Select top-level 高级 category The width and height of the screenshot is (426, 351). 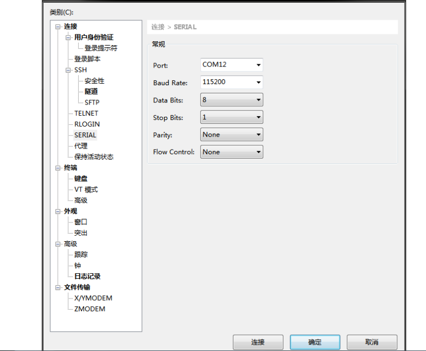pyautogui.click(x=71, y=244)
